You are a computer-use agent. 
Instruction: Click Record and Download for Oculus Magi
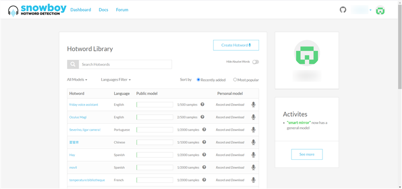tap(230, 117)
